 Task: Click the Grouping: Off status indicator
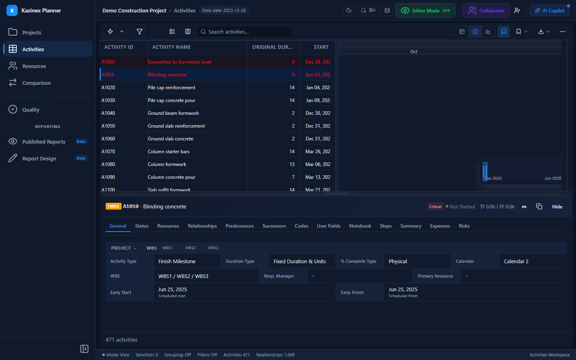(178, 355)
